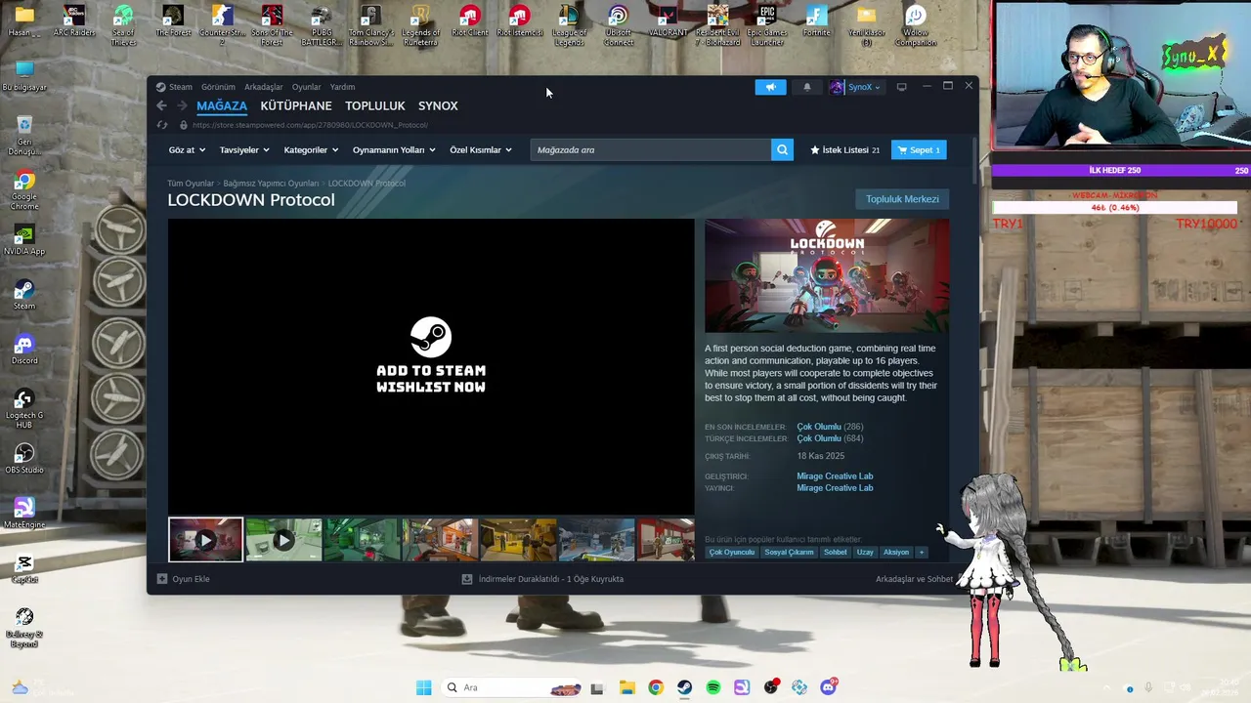Open the Ubisoft Connect desktop shortcut
This screenshot has height=703, width=1251.
click(618, 25)
